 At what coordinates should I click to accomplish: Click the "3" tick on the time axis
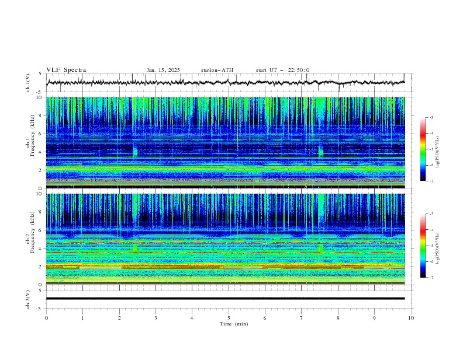(x=156, y=318)
